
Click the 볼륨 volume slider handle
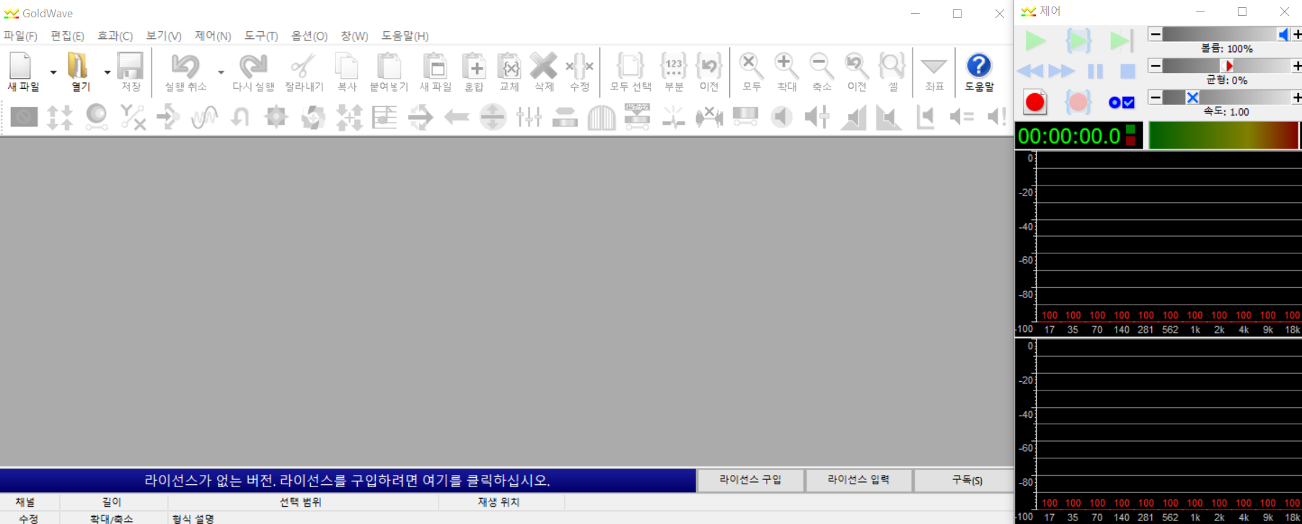click(1283, 34)
